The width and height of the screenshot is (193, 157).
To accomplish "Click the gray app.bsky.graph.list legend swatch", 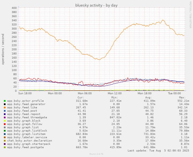I will [x=5, y=127].
